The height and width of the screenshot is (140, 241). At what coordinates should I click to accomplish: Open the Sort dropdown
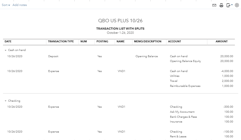coord(6,5)
